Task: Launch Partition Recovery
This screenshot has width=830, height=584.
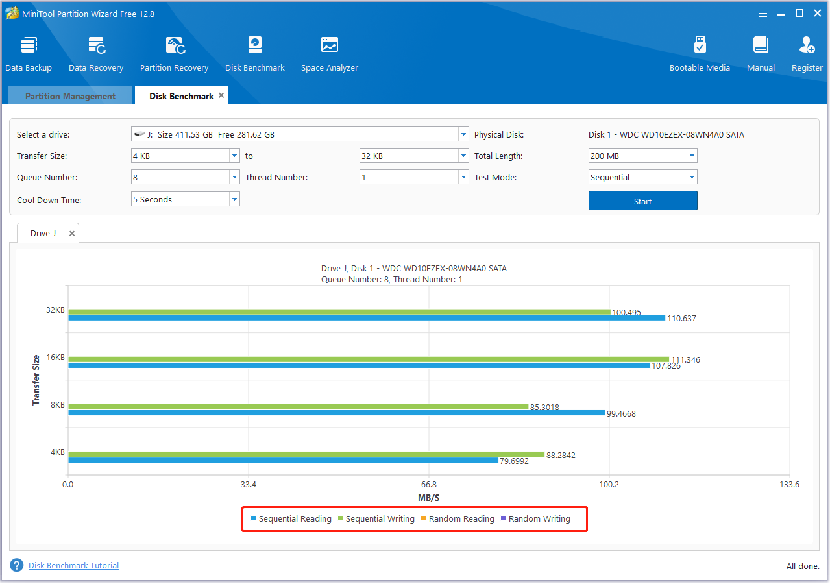Action: 174,54
